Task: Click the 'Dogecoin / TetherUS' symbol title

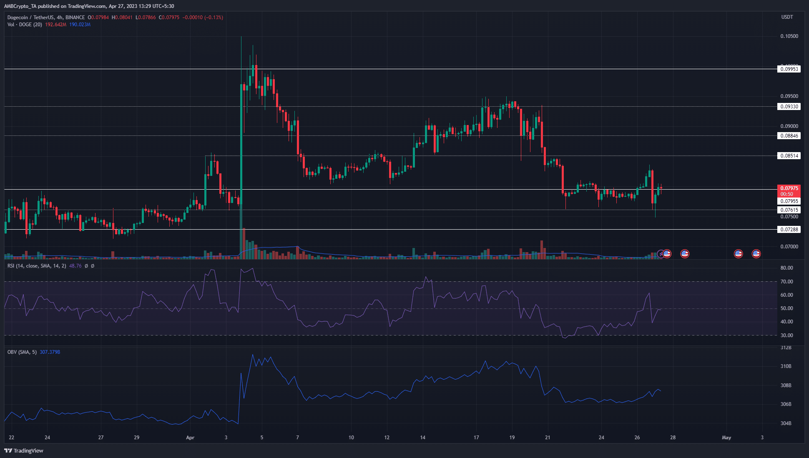Action: pyautogui.click(x=31, y=18)
